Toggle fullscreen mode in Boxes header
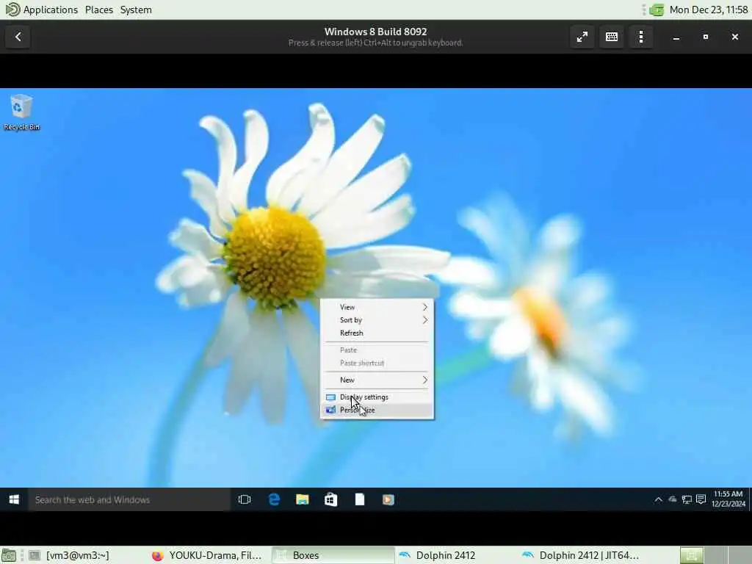752x564 pixels. click(x=582, y=37)
